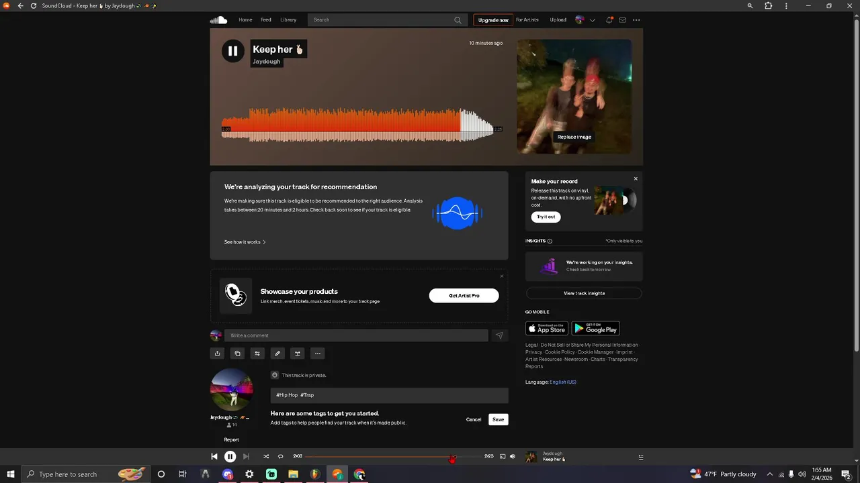Click the share icon under comment box

[x=217, y=354]
